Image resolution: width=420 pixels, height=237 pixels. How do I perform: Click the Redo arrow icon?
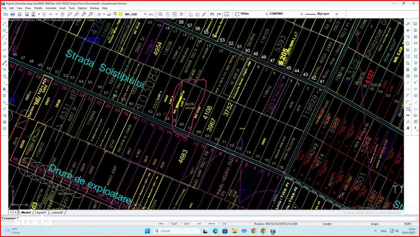[219, 14]
